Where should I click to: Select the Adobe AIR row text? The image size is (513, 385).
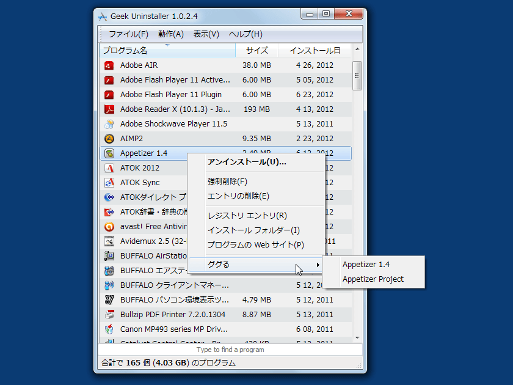coord(139,65)
